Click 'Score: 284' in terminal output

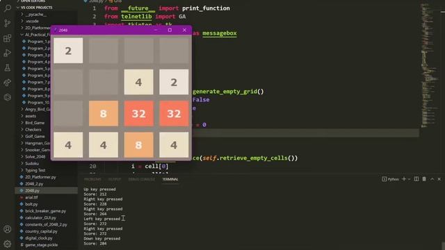95,244
